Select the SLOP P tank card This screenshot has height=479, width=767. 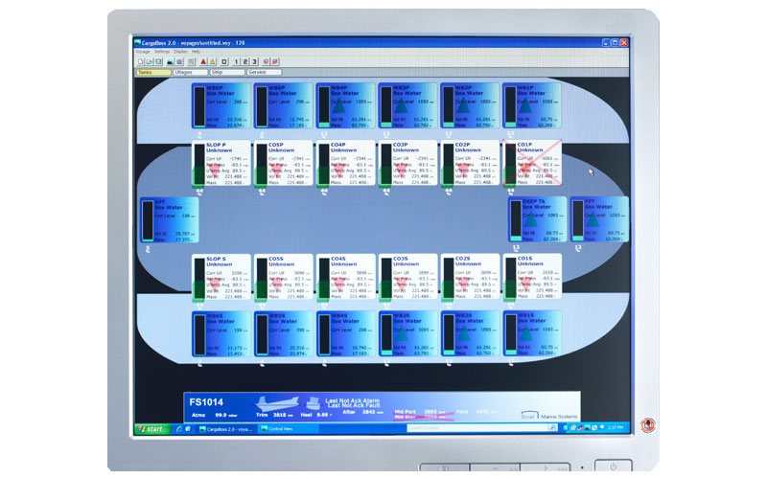(x=221, y=163)
